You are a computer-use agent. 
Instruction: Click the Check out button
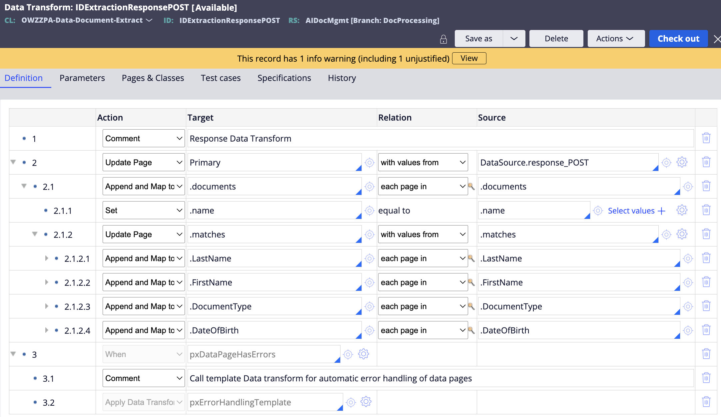click(x=678, y=38)
